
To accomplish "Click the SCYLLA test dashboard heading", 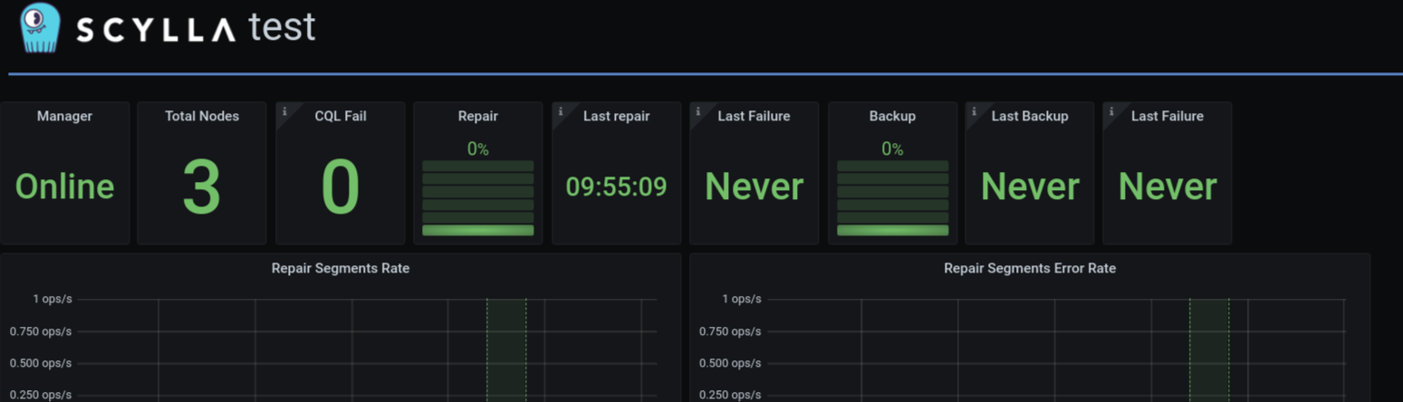I will 196,28.
